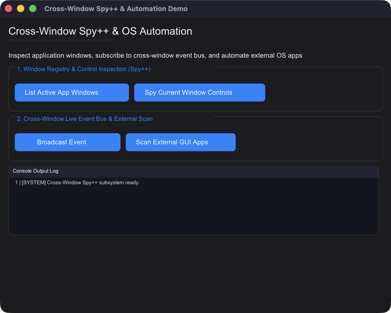The width and height of the screenshot is (391, 313).
Task: Click List Active App Windows button
Action: 72,93
